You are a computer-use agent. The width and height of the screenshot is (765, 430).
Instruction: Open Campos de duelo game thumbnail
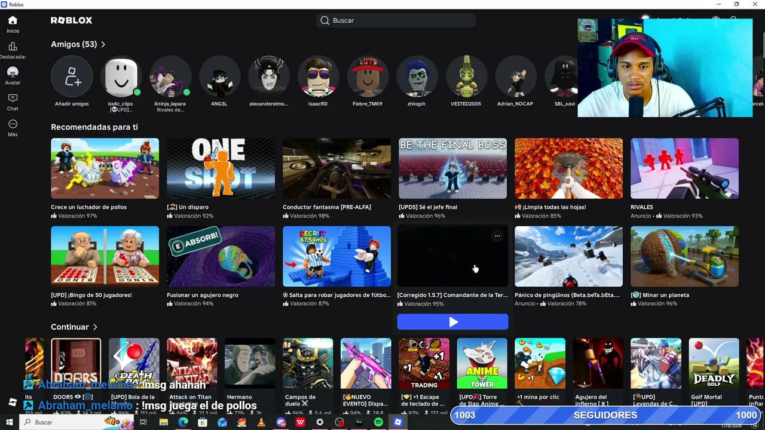tap(308, 364)
